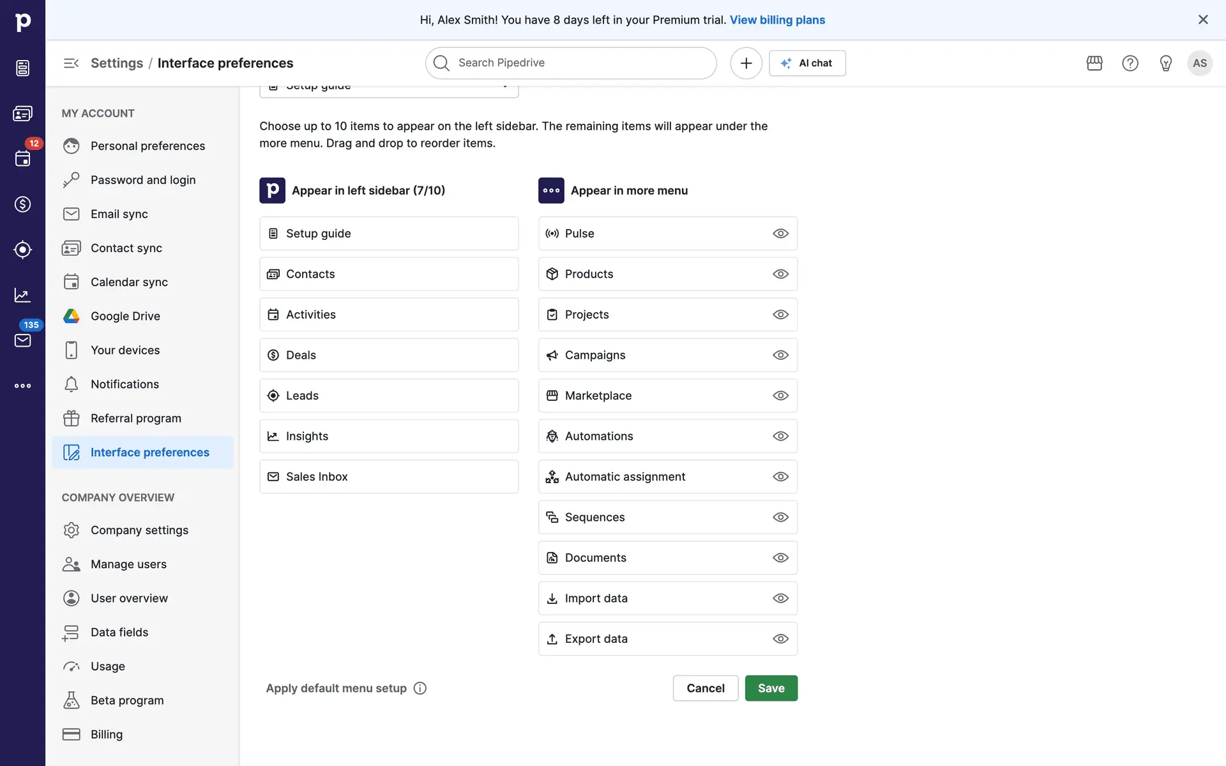Open the View billing plans link
This screenshot has height=766, width=1226.
click(777, 20)
